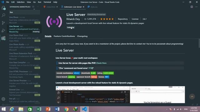Open the Extensions view icon
Viewport: 200px width, 112px height.
click(3, 38)
